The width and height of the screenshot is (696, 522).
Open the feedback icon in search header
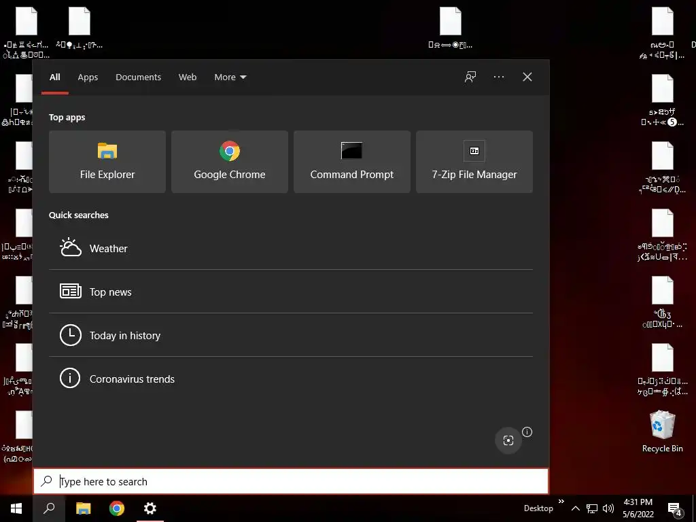pos(470,77)
